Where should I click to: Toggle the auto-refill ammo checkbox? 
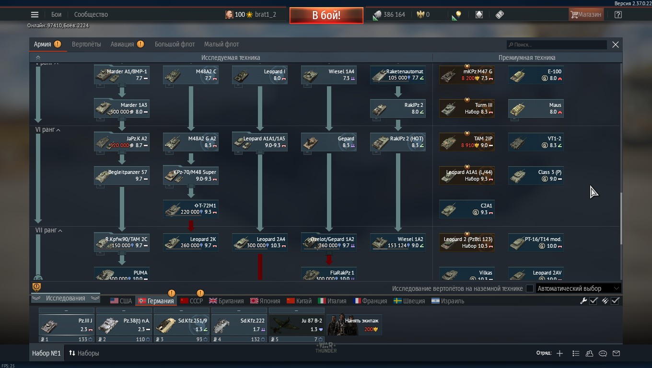(616, 301)
